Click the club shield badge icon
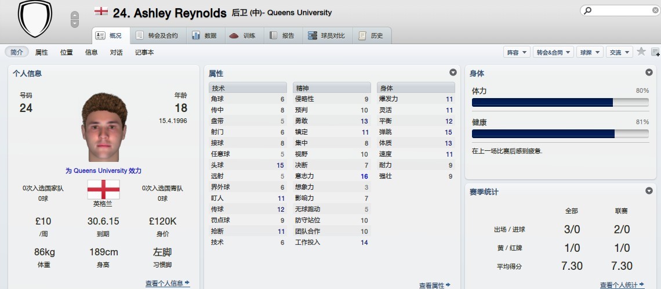The image size is (661, 289). (x=35, y=19)
